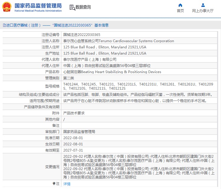This screenshot has height=189, width=221.
Task: Click the 进口医疗器械(注册) heading text
Action: (23, 25)
